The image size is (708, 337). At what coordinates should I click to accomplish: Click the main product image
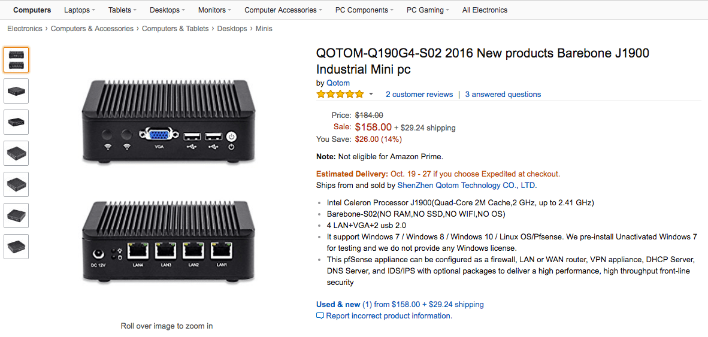click(167, 180)
